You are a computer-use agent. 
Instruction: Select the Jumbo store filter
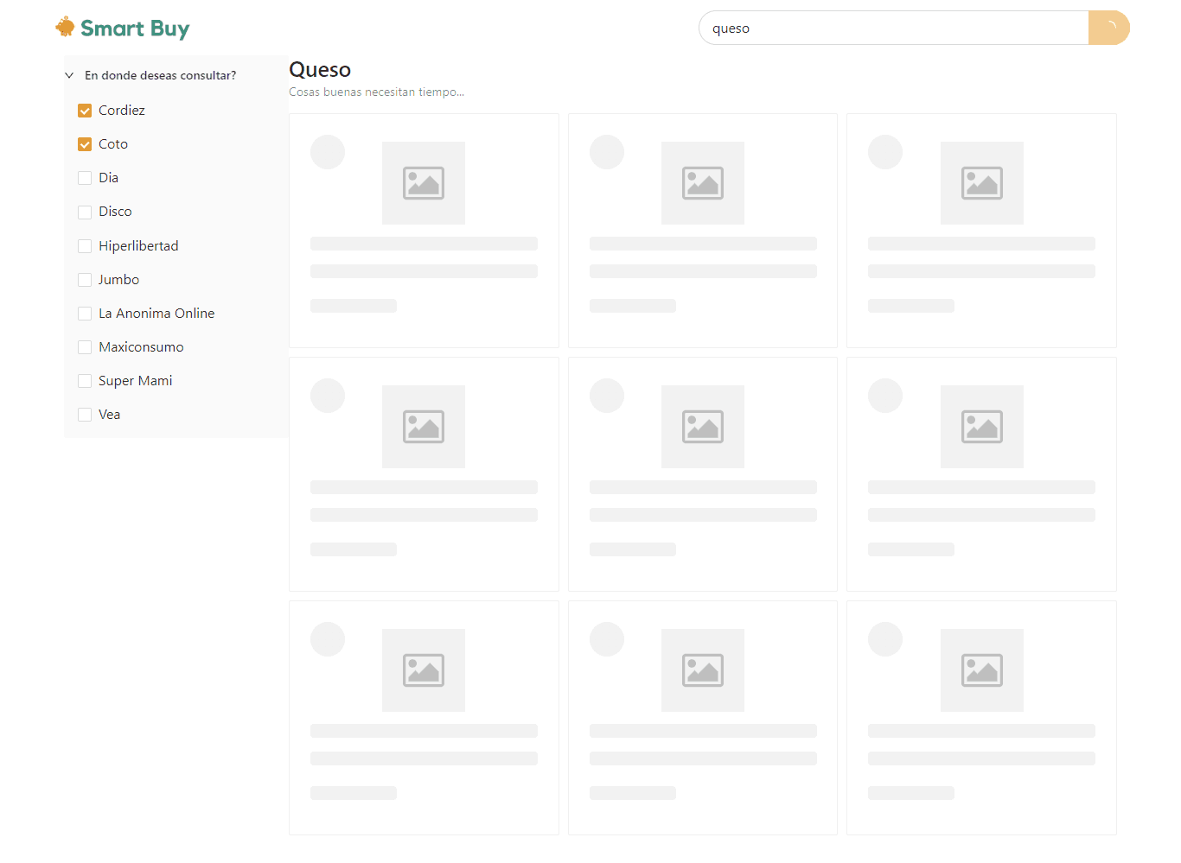84,279
